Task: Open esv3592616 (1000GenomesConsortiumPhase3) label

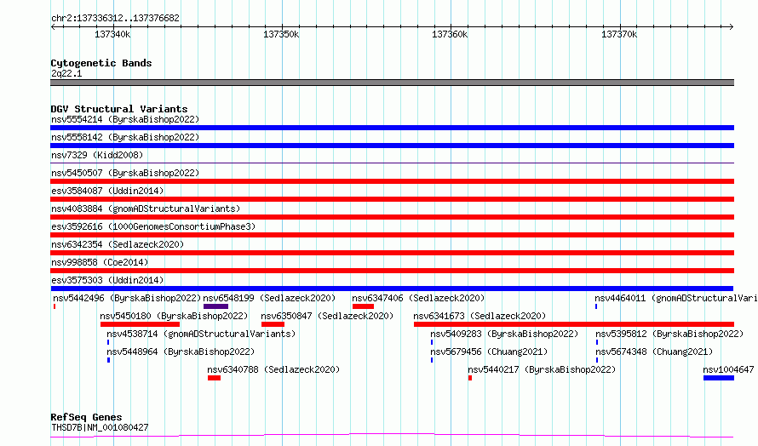Action: (x=153, y=226)
